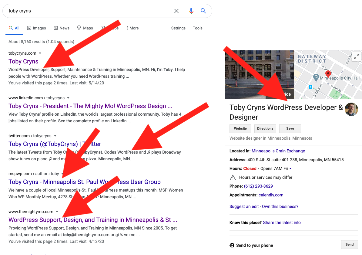362x255 pixels.
Task: Expand options arrow next to tobycryns.com
Action: (40, 53)
